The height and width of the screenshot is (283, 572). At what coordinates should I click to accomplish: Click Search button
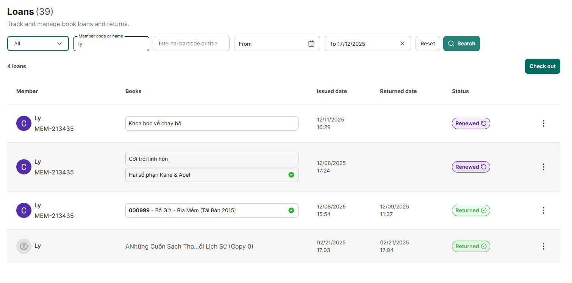[x=461, y=44]
